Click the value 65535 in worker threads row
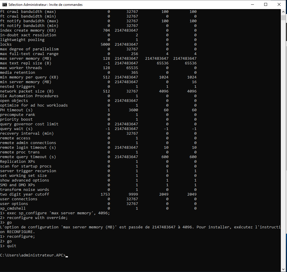 click(x=132, y=68)
